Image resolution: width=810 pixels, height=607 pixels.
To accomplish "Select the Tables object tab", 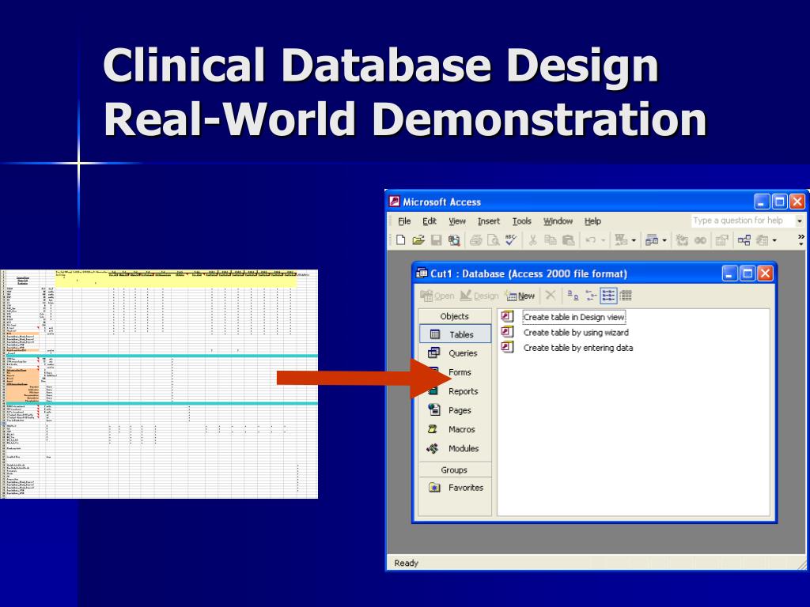I will pos(455,334).
